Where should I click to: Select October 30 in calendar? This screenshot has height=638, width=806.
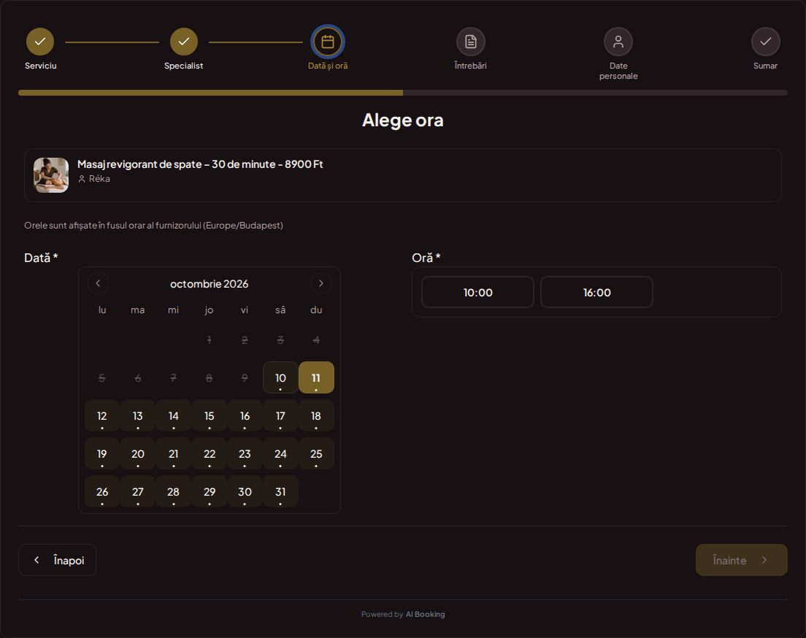coord(245,492)
